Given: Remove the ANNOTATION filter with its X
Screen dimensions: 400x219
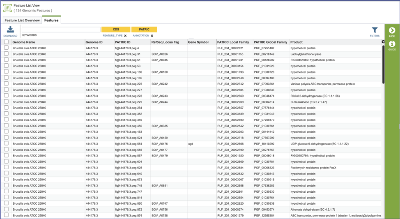Looking at the screenshot, I should coord(152,36).
